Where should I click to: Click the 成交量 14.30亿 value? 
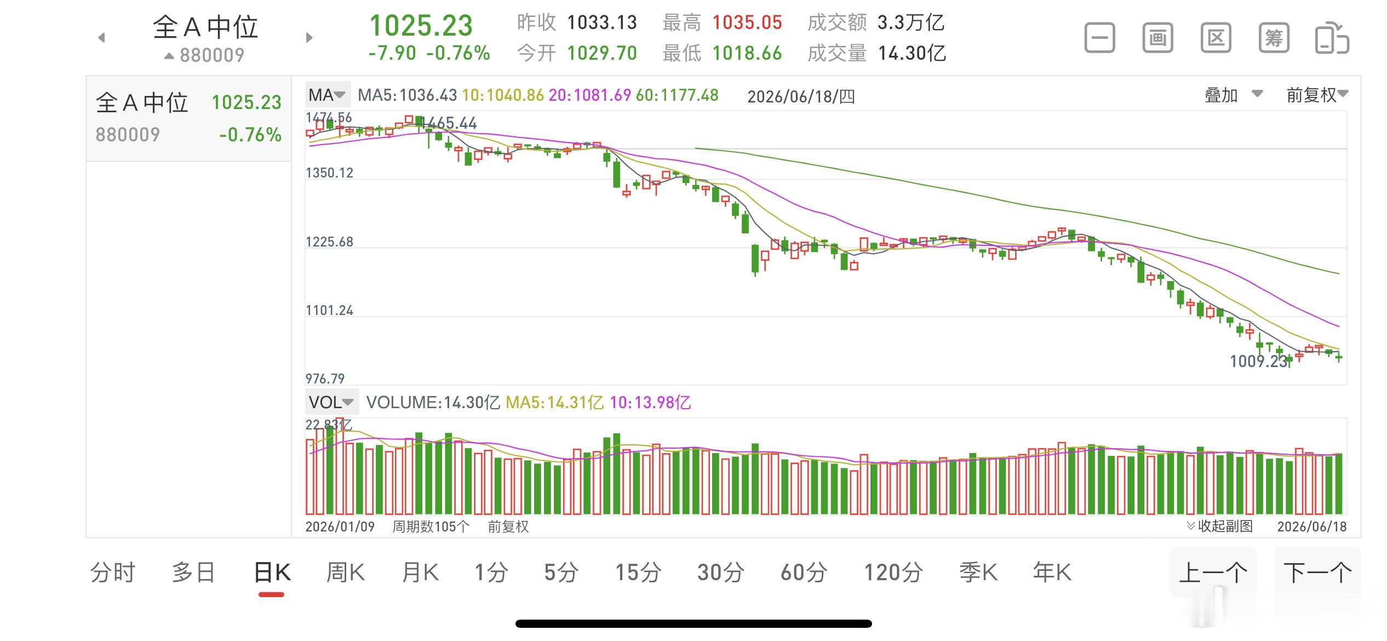click(x=912, y=53)
